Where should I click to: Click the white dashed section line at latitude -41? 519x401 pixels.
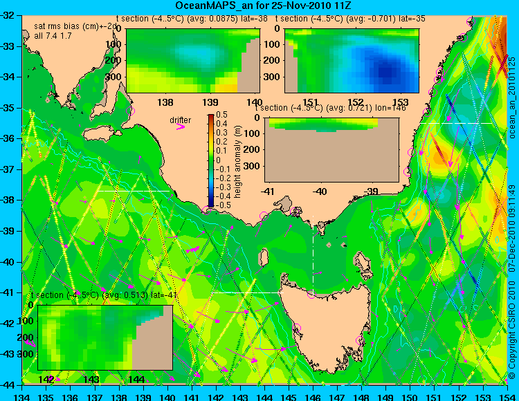247,292
